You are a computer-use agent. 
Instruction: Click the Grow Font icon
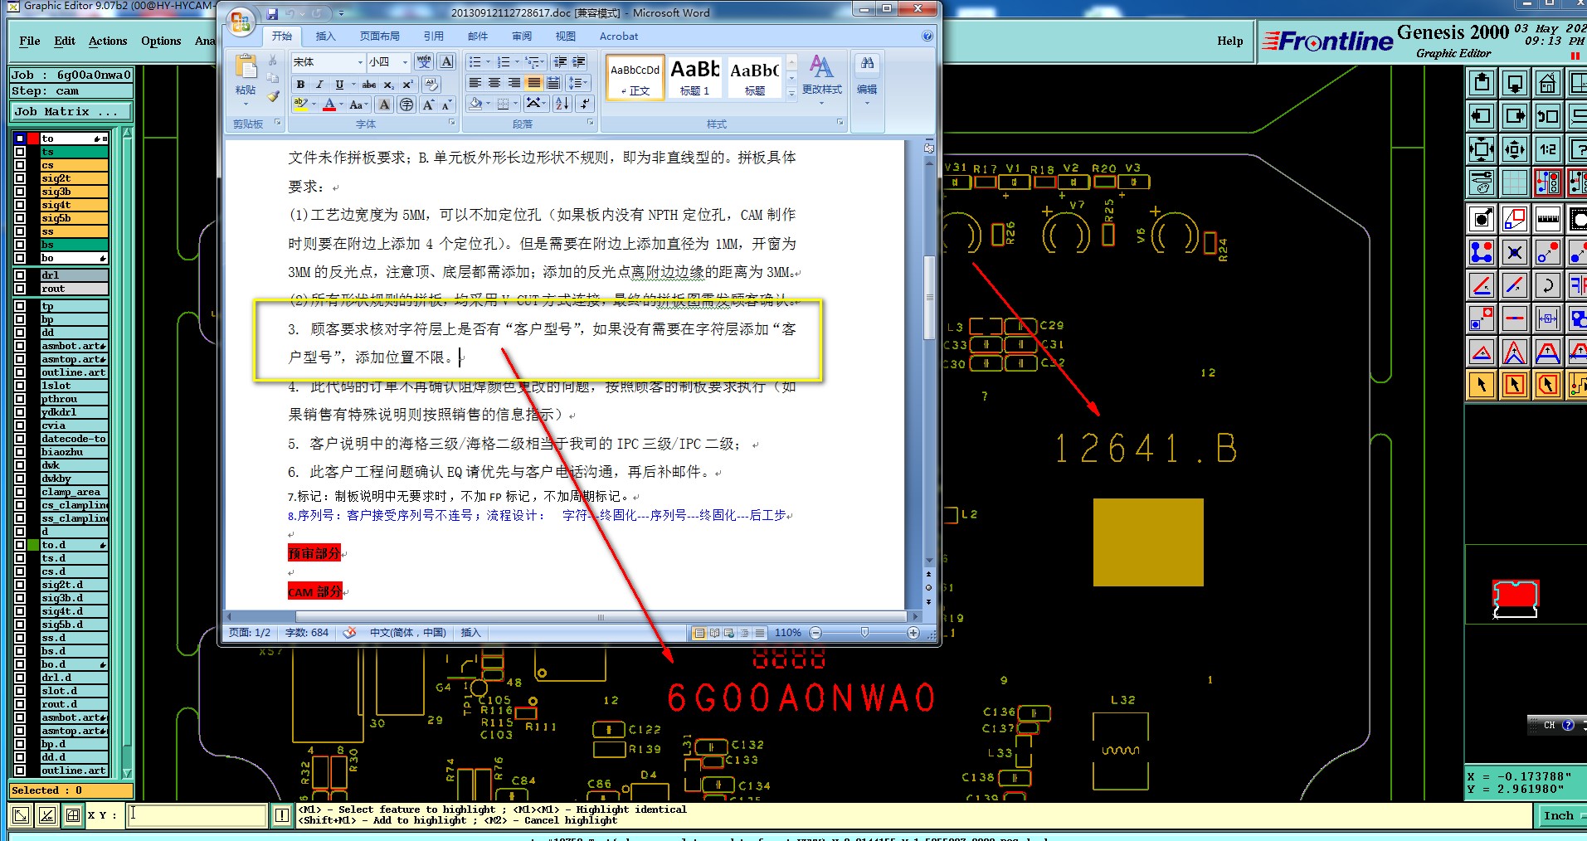[x=428, y=105]
